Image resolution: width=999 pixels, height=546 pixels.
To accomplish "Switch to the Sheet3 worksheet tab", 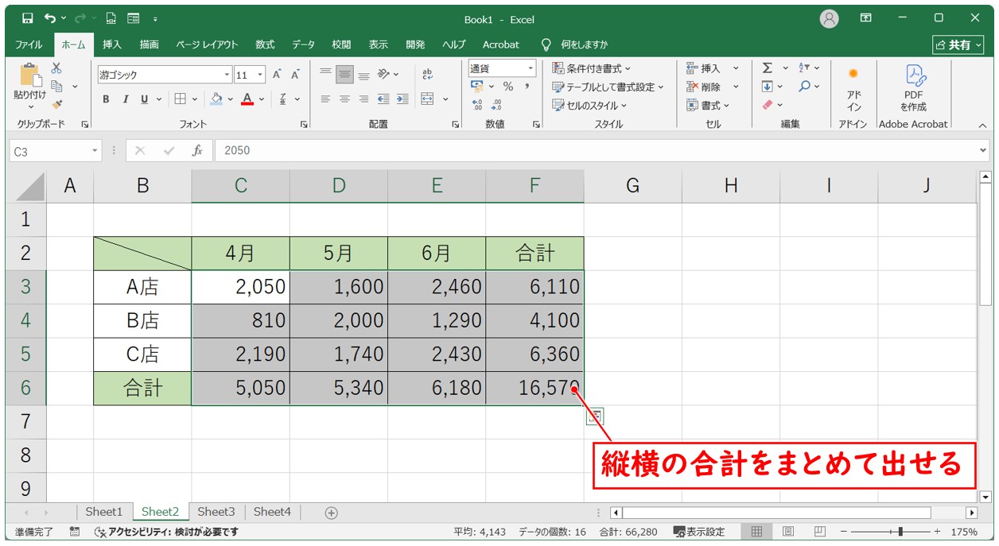I will tap(216, 512).
